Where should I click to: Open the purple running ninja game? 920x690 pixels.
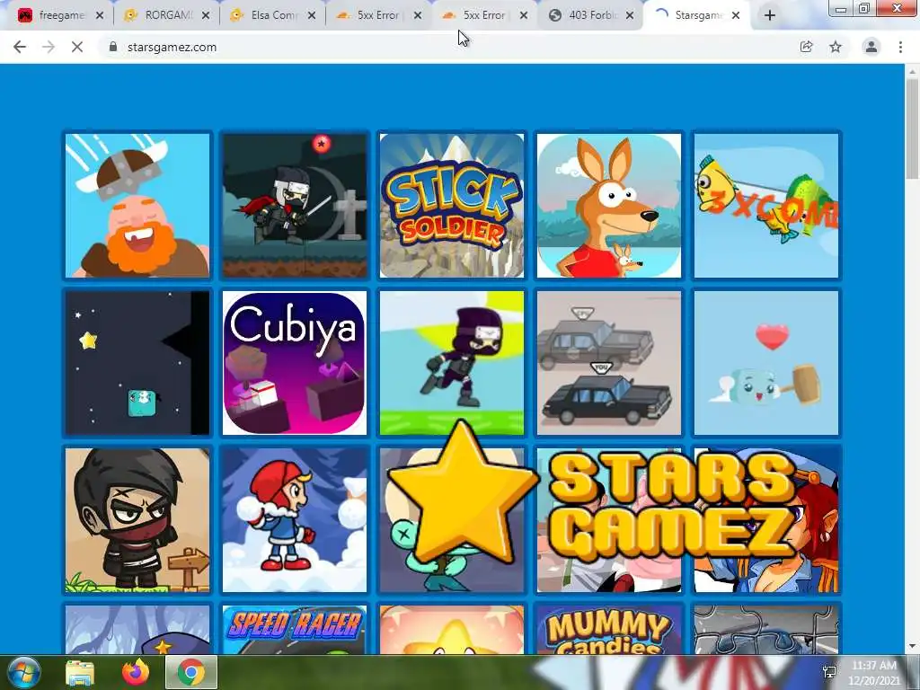452,363
